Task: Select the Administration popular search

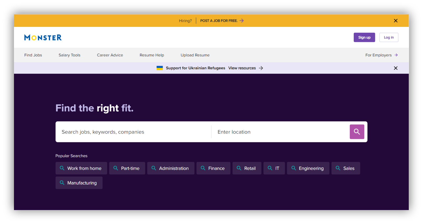Action: pyautogui.click(x=171, y=168)
